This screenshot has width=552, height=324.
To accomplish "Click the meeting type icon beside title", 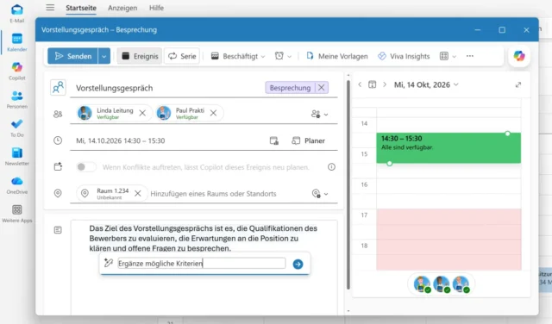I will pos(58,88).
